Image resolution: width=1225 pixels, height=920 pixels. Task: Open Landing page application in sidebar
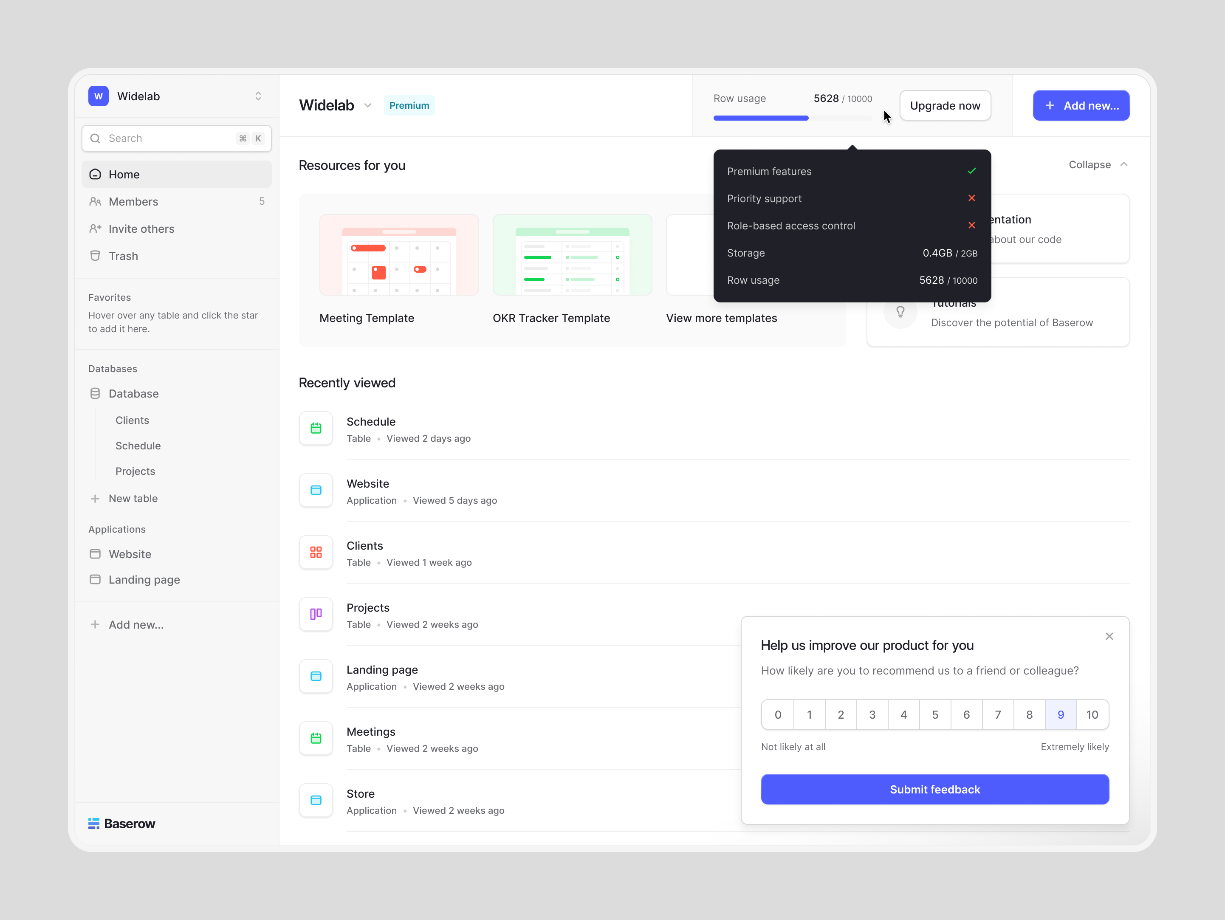177,580
